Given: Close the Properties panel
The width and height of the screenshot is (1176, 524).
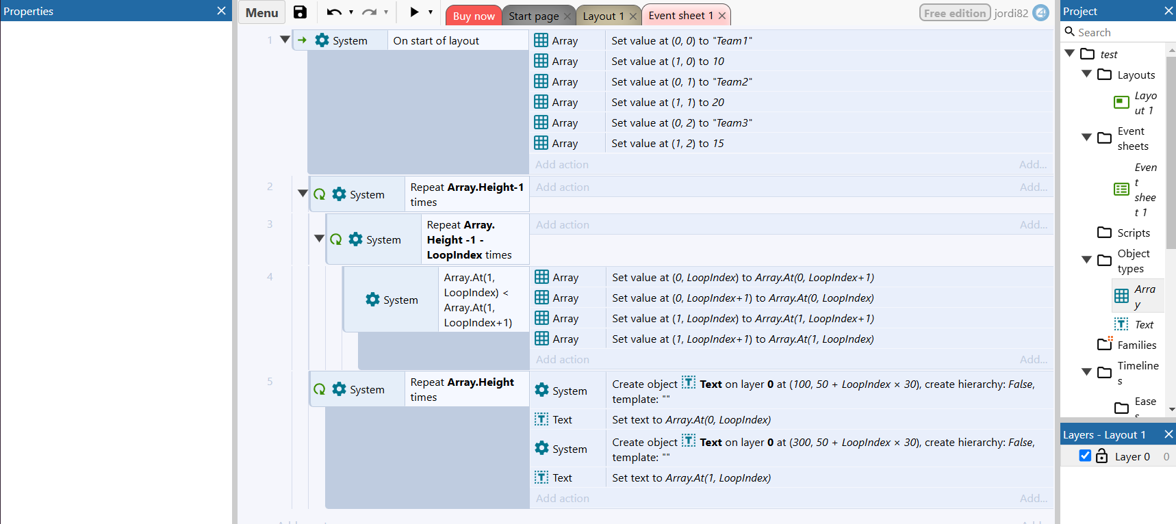Looking at the screenshot, I should coord(221,11).
